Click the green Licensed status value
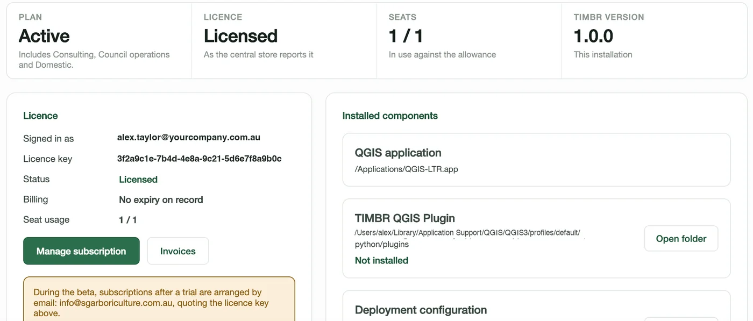Viewport: 753px width, 321px height. coord(138,180)
